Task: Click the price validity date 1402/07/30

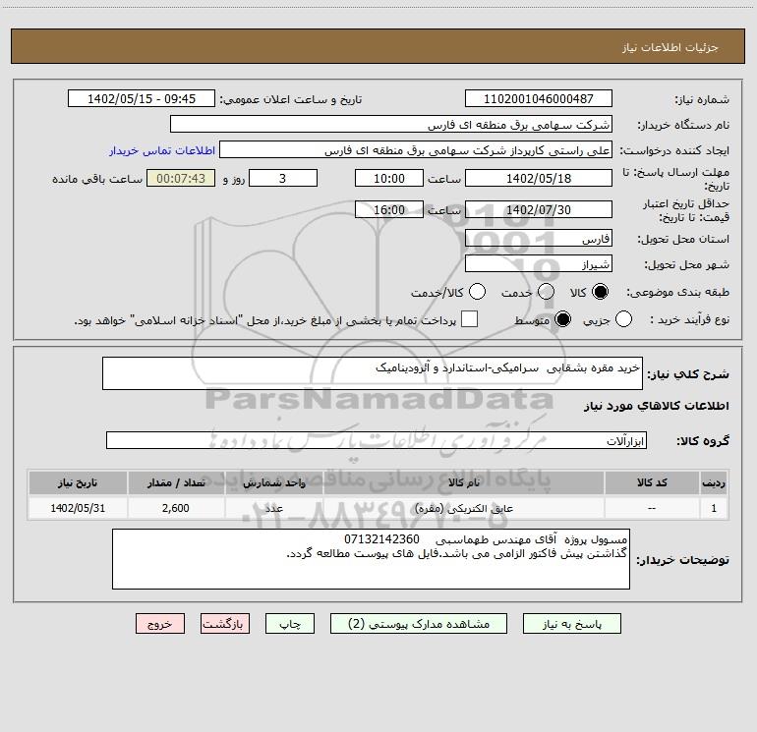Action: 539,209
